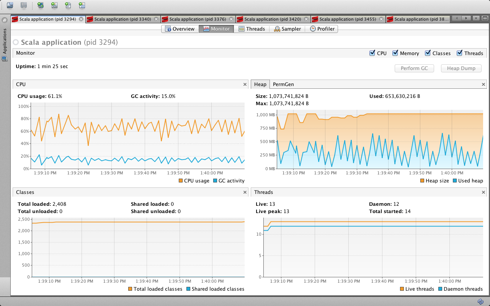Toggle the Threads checkbox in Monitor header
Screen dimensions: 490x306
point(459,53)
